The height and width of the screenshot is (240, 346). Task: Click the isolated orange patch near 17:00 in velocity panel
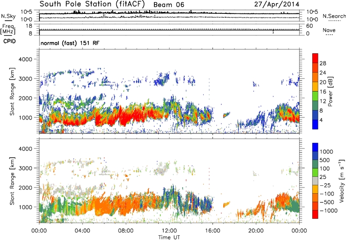click(x=226, y=204)
